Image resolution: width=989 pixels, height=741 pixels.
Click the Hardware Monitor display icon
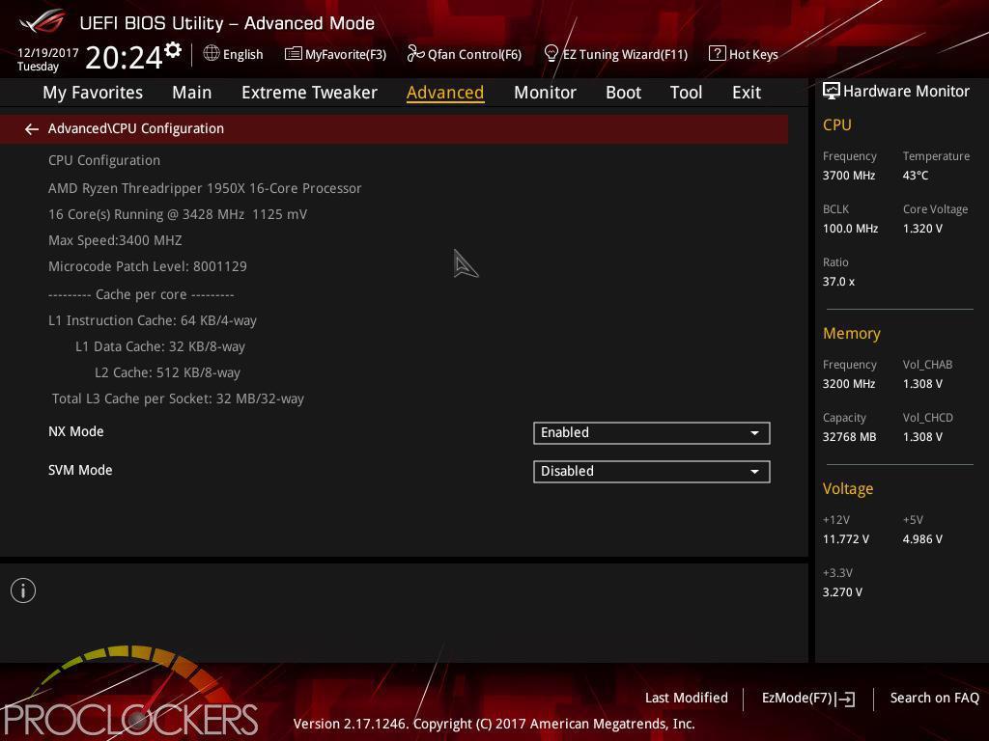[x=832, y=92]
